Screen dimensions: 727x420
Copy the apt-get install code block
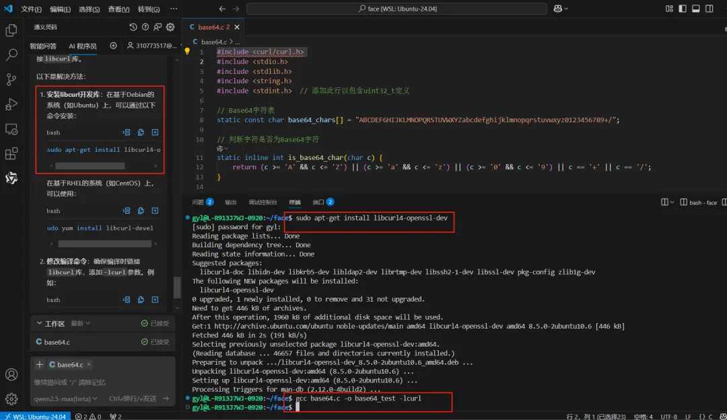(x=141, y=132)
